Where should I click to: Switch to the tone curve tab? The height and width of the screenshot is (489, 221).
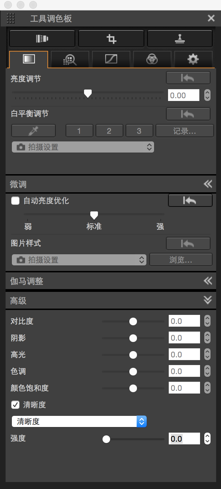(x=111, y=60)
